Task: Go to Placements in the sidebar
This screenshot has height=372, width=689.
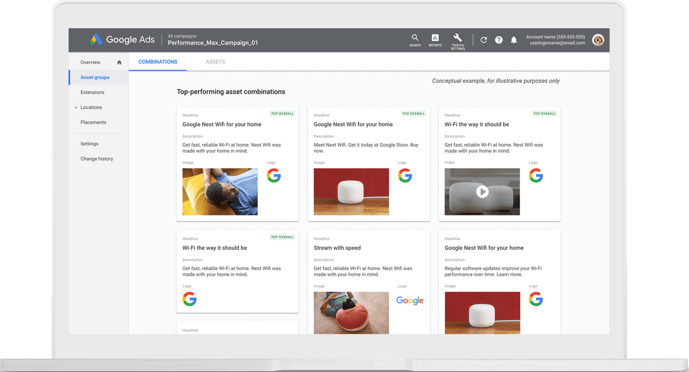Action: pos(93,122)
